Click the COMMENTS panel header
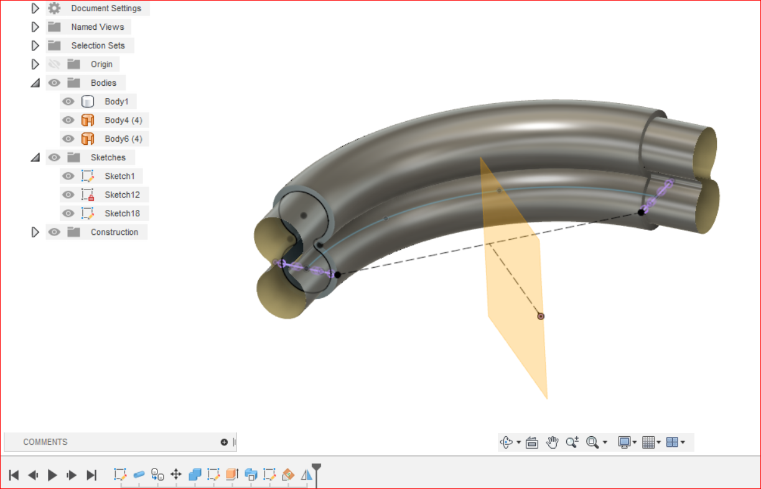The image size is (761, 489). click(x=120, y=442)
